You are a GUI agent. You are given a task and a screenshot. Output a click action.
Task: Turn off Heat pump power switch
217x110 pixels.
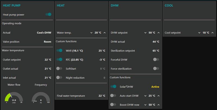[x=49, y=14]
